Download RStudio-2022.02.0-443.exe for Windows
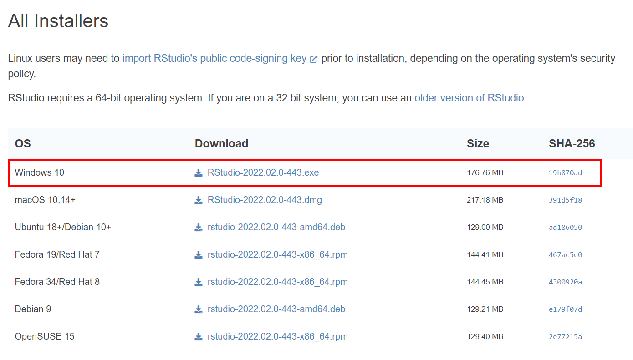 pyautogui.click(x=263, y=172)
